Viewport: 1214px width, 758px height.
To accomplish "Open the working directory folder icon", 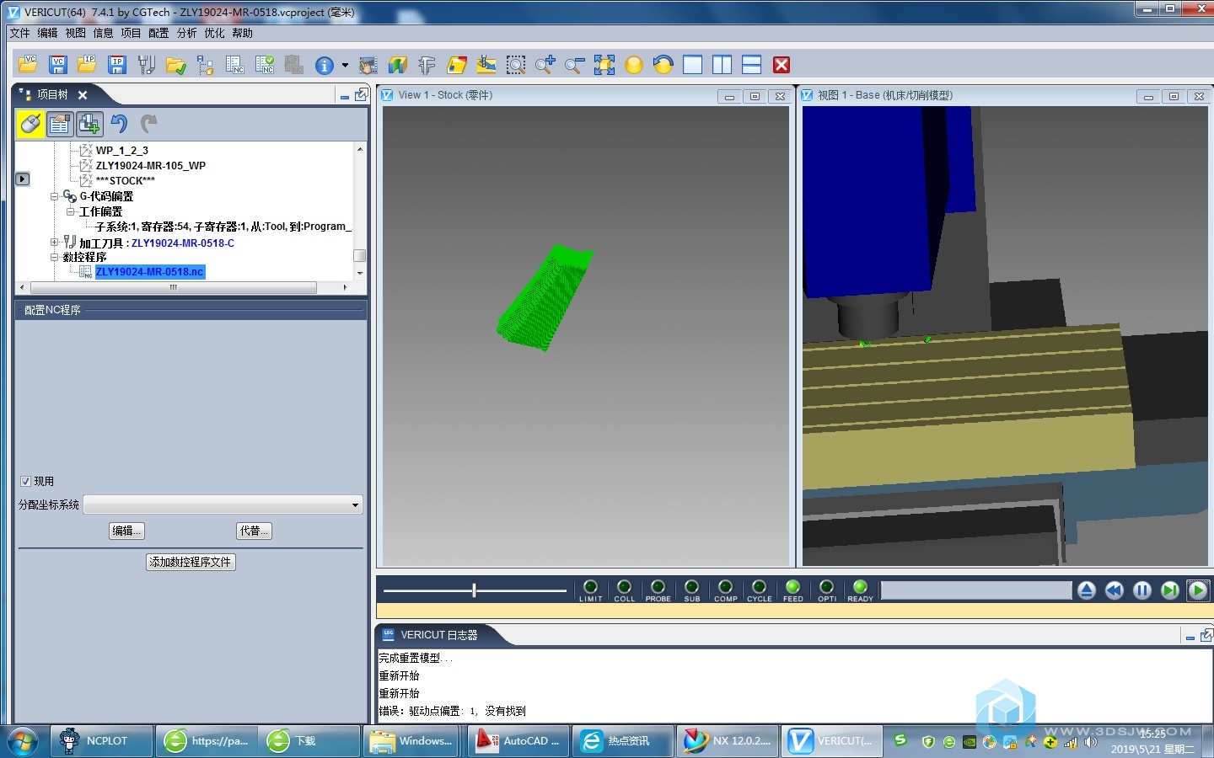I will [x=176, y=65].
